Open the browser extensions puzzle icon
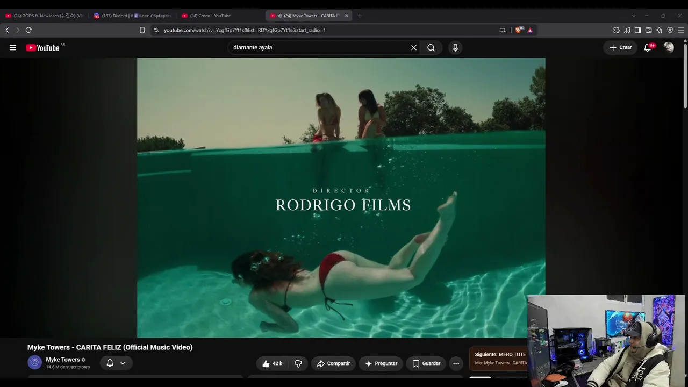This screenshot has height=387, width=688. (x=617, y=30)
